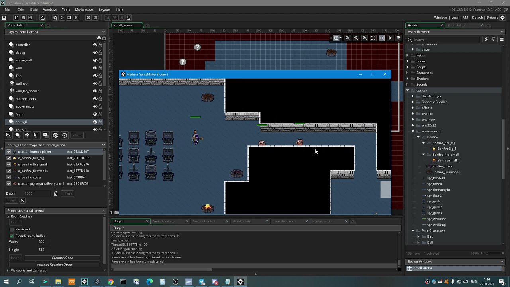Click the Creation Code button
Image resolution: width=510 pixels, height=287 pixels.
pyautogui.click(x=62, y=258)
